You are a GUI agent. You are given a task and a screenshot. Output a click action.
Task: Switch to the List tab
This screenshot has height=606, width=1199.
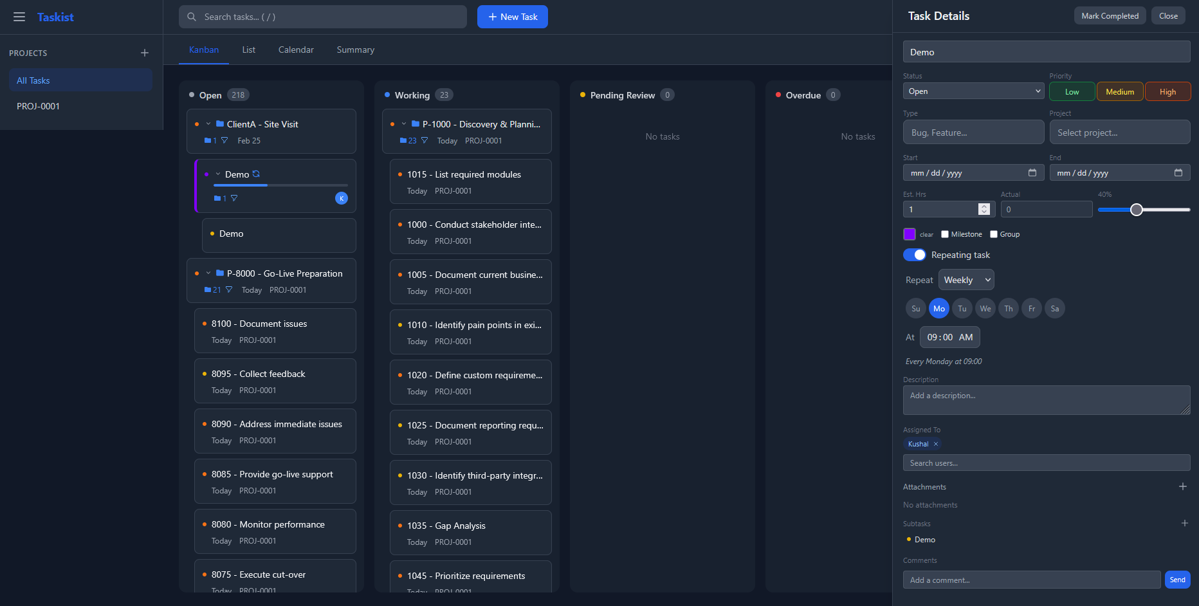pyautogui.click(x=249, y=50)
